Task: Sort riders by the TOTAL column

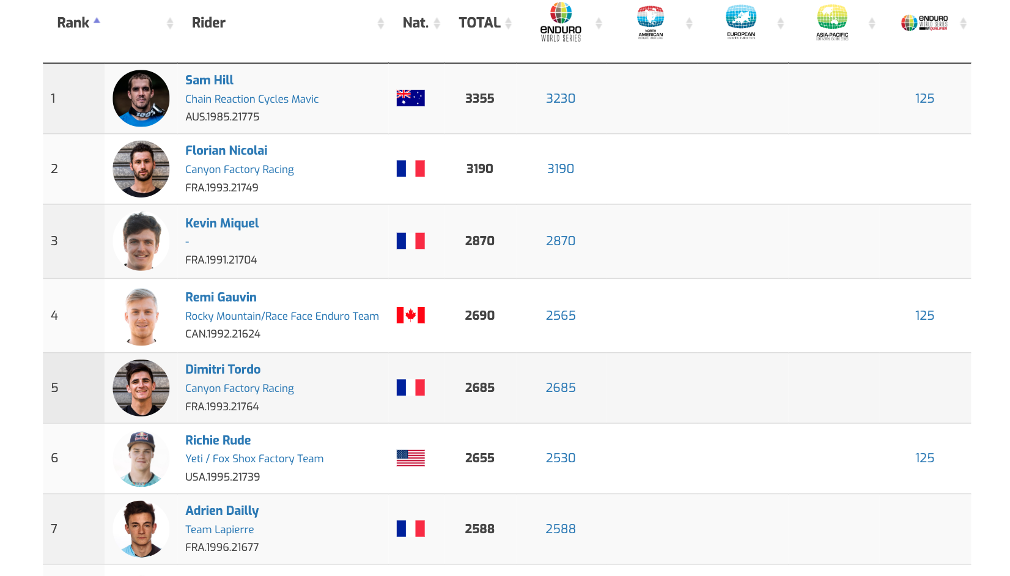Action: pos(480,23)
